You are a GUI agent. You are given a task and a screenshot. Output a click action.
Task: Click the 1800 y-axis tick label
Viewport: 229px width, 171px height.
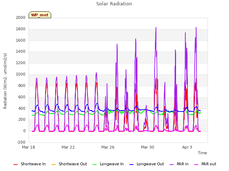click(21, 29)
